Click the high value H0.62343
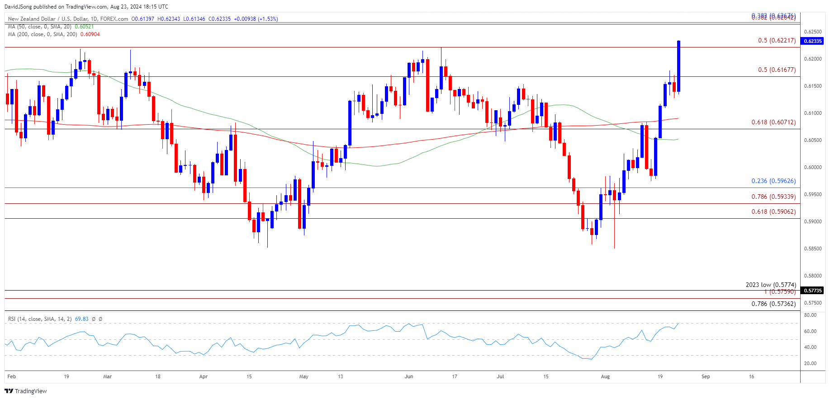The image size is (830, 399). 168,19
